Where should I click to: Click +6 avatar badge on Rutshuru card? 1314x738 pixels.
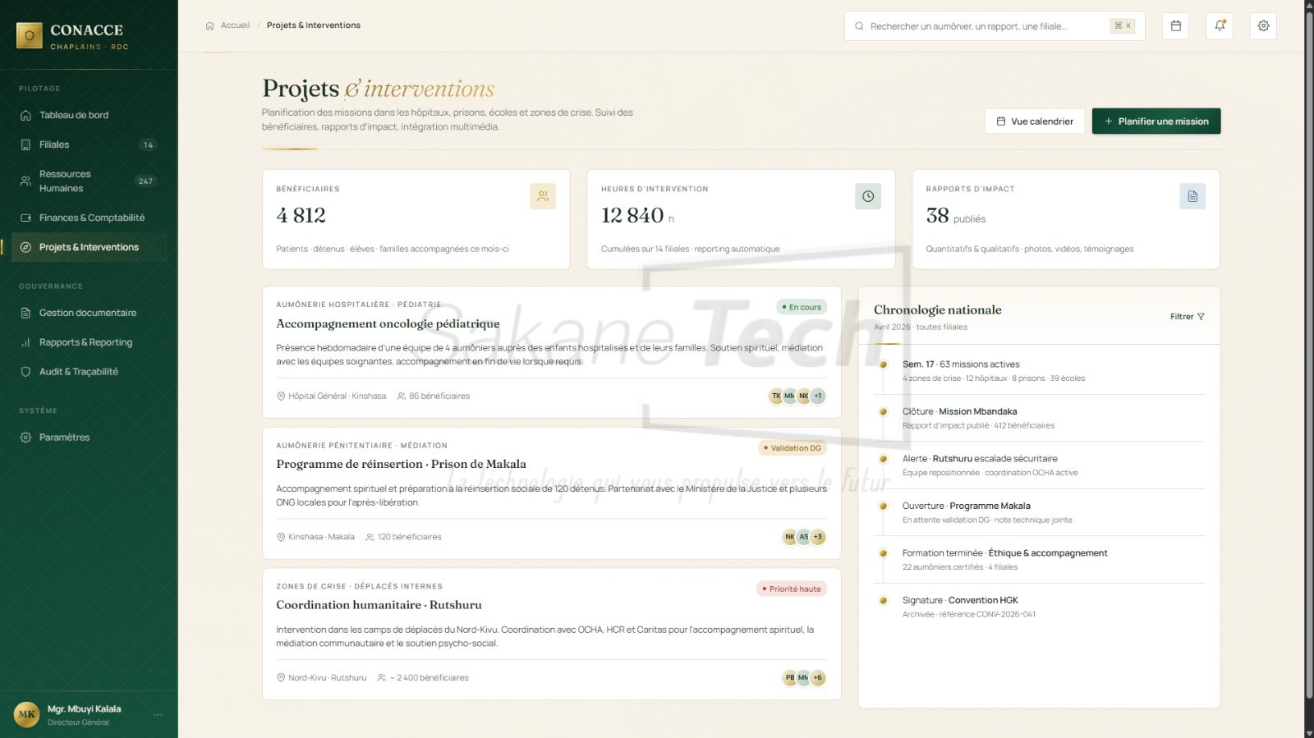tap(818, 678)
